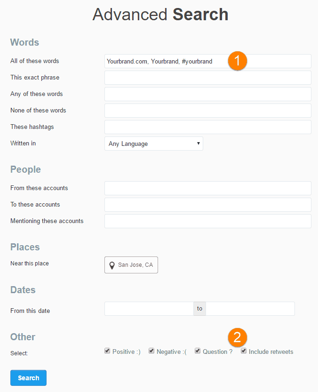Image resolution: width=318 pixels, height=392 pixels.
Task: Uncheck Include retweets option
Action: pos(244,351)
